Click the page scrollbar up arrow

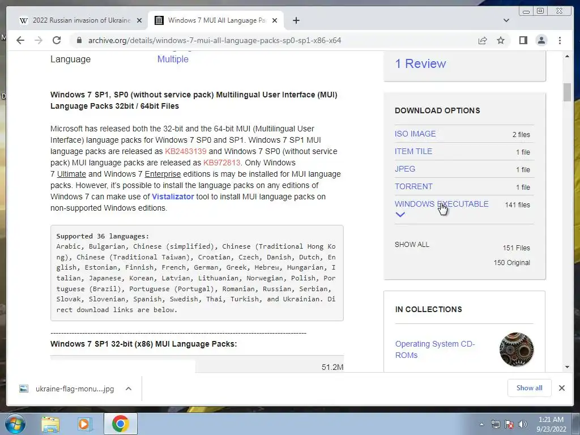pyautogui.click(x=567, y=56)
